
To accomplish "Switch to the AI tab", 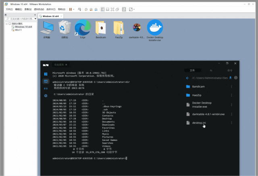I will (211, 71).
